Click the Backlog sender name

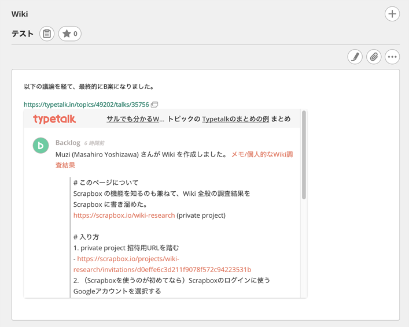(x=68, y=143)
